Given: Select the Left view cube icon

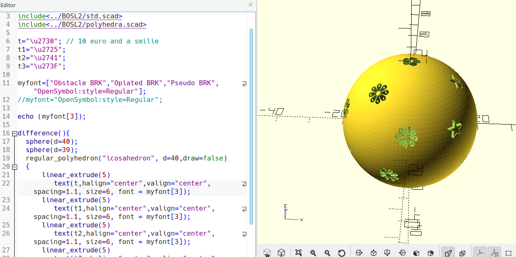Looking at the screenshot, I should (402, 253).
